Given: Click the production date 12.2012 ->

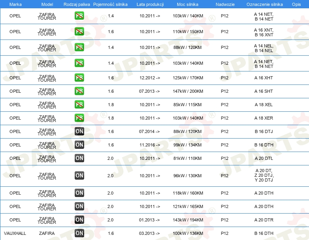Looking at the screenshot, I should click(150, 78).
